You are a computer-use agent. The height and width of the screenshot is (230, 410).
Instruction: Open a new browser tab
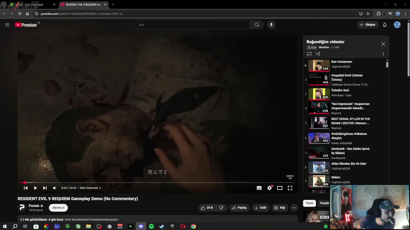pos(113,4)
